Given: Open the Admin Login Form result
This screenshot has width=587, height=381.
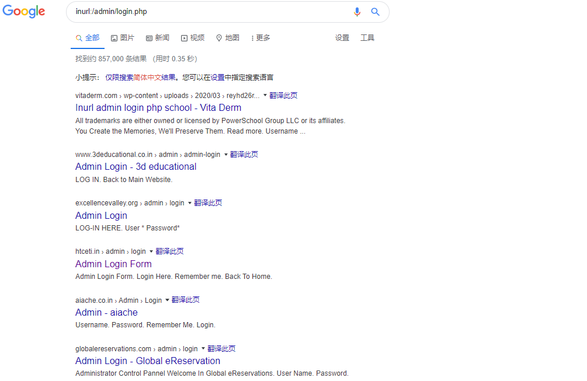Looking at the screenshot, I should click(x=113, y=264).
